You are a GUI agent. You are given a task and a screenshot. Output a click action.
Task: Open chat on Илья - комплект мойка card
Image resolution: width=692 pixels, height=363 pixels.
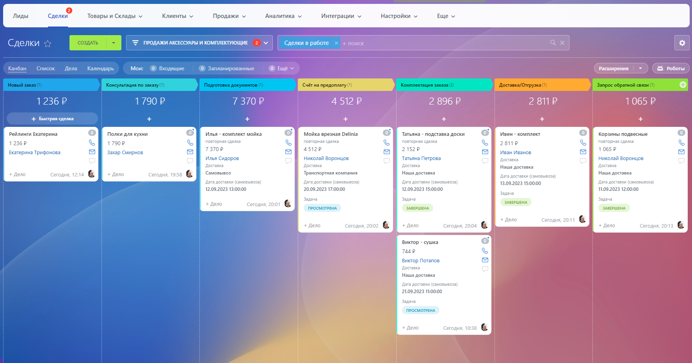[288, 161]
